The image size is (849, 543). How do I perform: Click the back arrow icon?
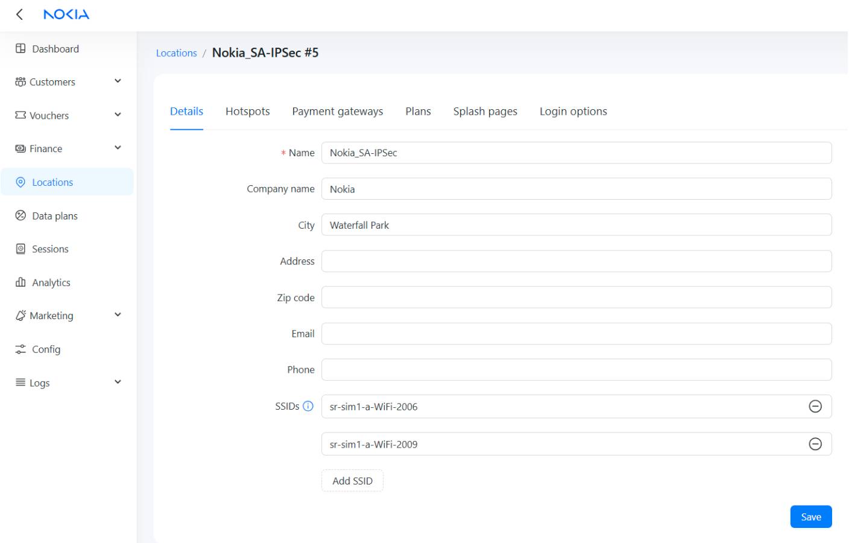pyautogui.click(x=19, y=14)
